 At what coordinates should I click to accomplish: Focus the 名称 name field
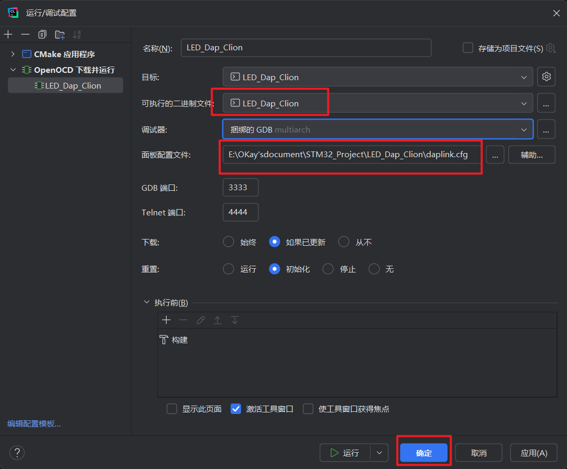tap(306, 48)
